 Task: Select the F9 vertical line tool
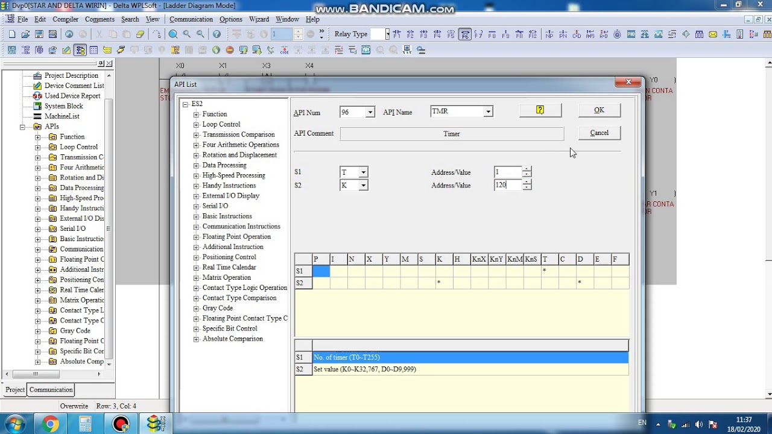click(506, 34)
